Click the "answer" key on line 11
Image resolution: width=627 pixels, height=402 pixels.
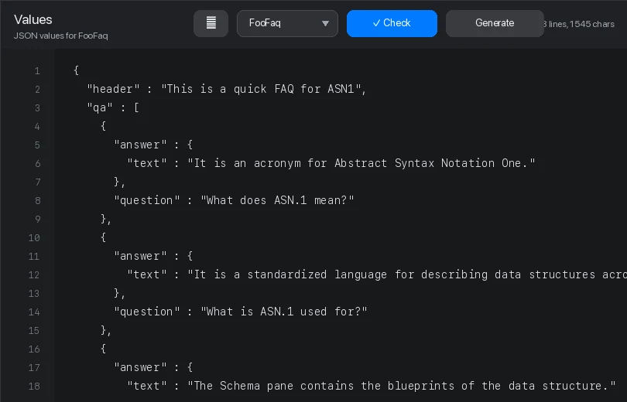point(140,257)
